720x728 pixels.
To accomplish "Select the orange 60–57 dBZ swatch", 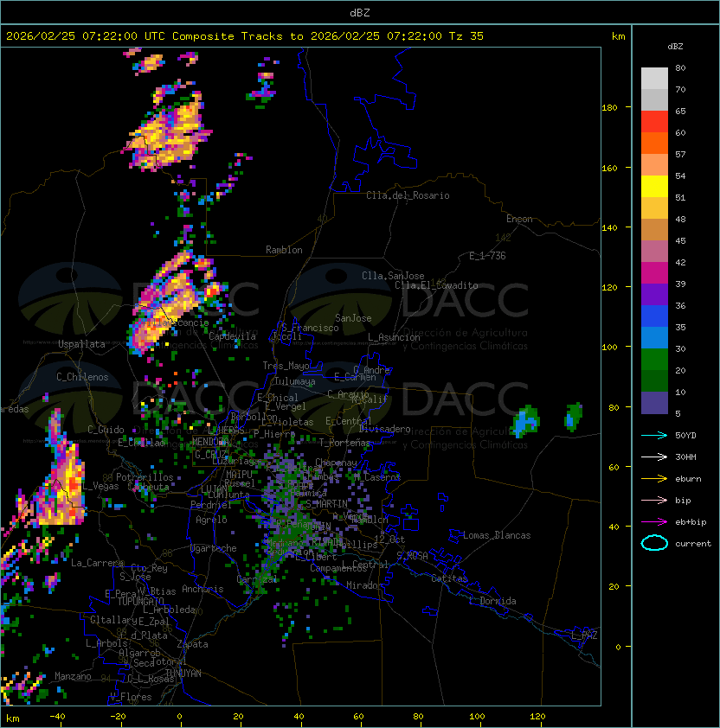I will [654, 143].
